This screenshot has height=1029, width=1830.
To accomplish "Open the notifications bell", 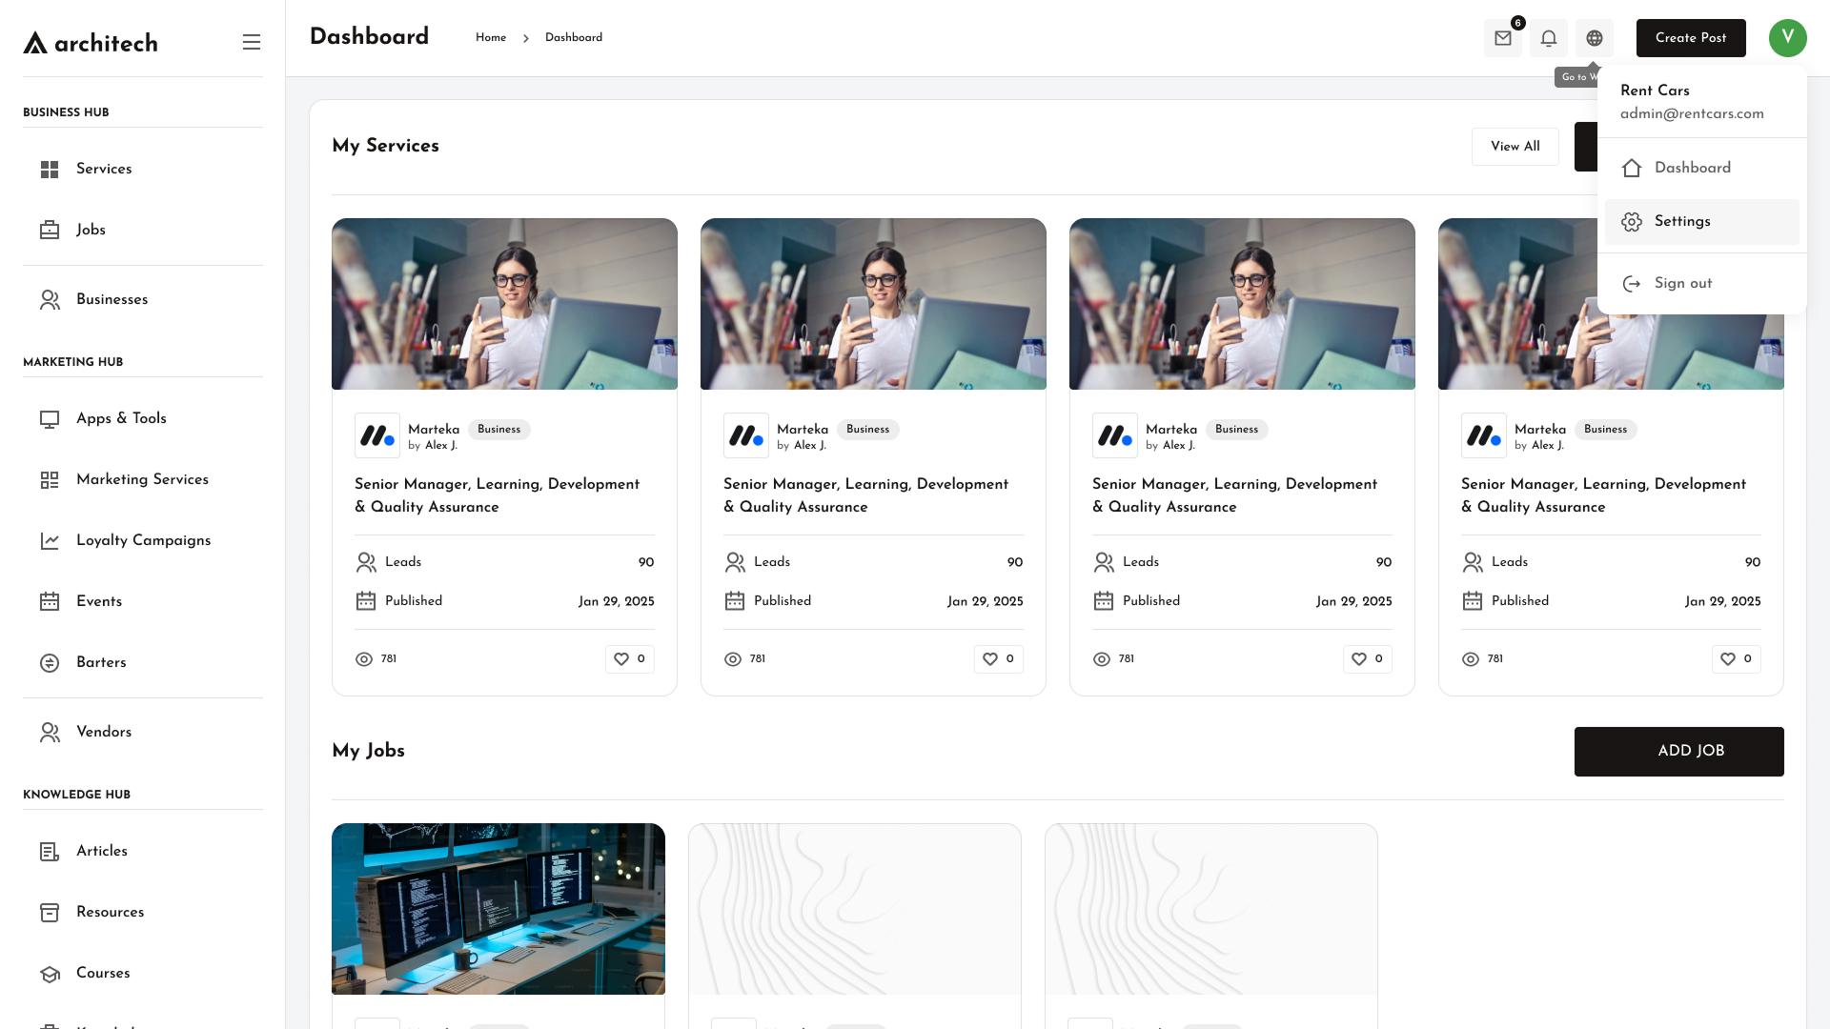I will click(x=1548, y=38).
